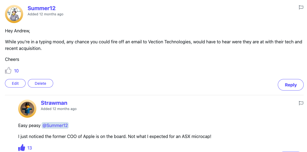Click the former Apple COO sentence

(115, 136)
